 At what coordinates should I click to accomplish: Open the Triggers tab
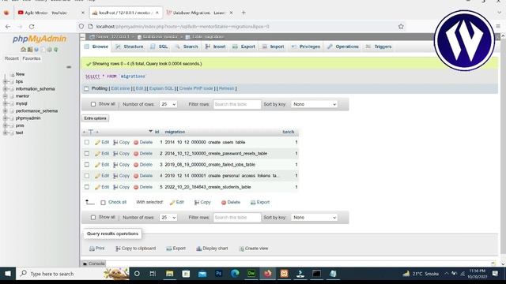point(379,47)
